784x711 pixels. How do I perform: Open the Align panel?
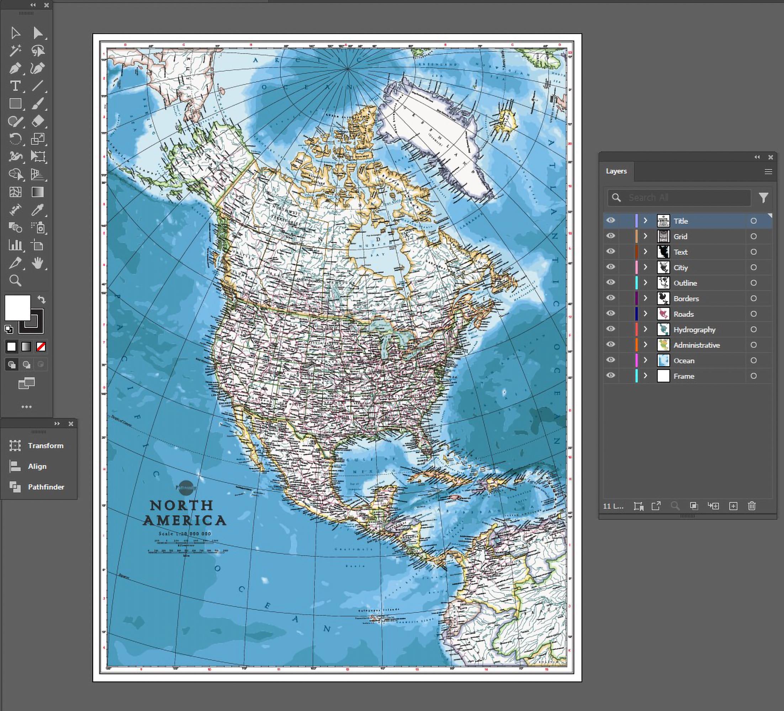[37, 466]
